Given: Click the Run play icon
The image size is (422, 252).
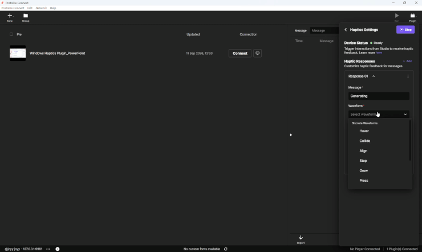Looking at the screenshot, I should click(397, 15).
